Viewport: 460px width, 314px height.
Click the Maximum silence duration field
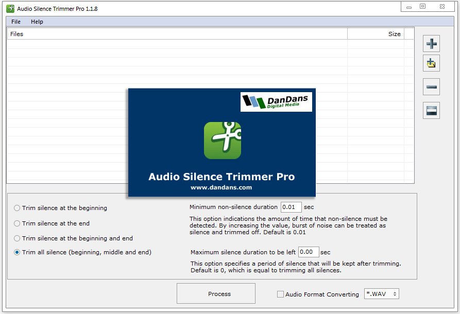(309, 252)
